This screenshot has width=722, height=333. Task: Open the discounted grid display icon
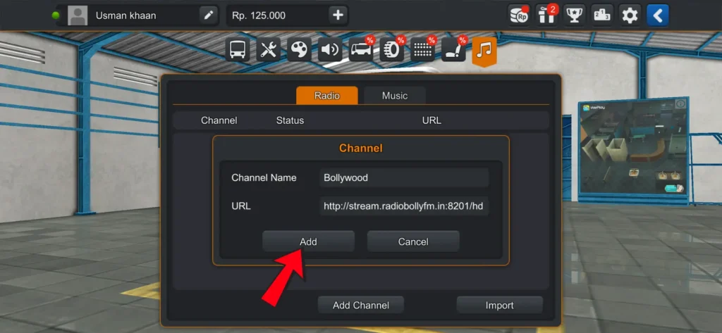click(x=423, y=50)
